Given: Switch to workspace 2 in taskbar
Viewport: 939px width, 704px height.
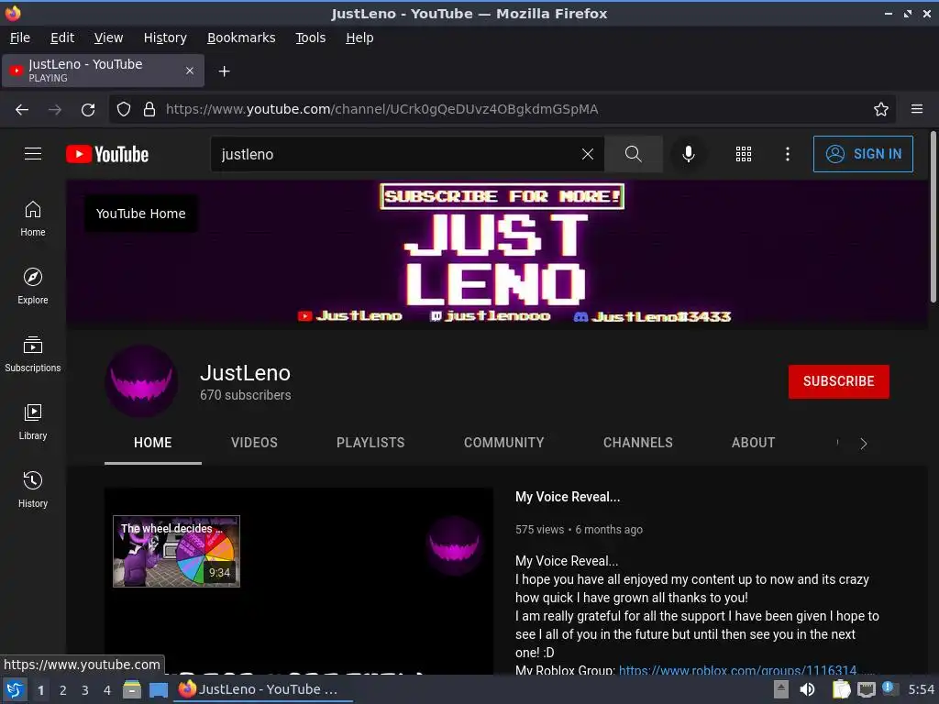Looking at the screenshot, I should [63, 690].
